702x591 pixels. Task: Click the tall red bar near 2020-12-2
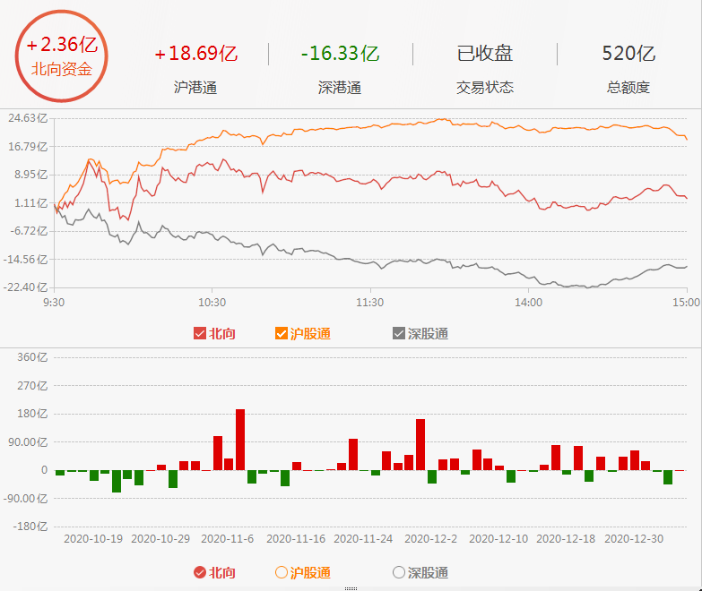420,445
